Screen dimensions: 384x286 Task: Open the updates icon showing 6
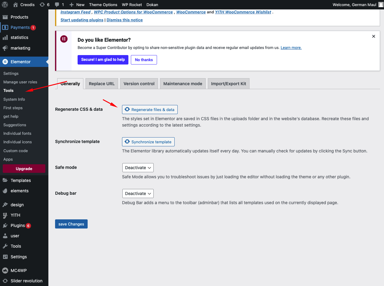click(42, 5)
